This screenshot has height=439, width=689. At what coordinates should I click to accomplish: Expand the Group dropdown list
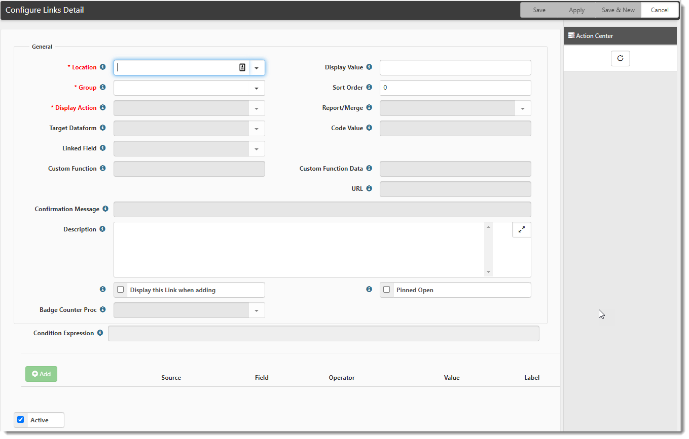coord(257,88)
